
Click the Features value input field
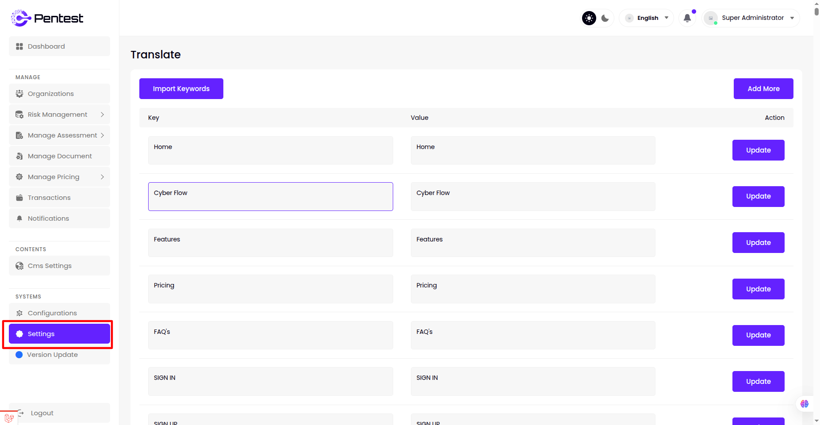tap(533, 243)
